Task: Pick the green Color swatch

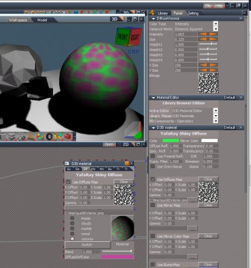Action: 170,141
